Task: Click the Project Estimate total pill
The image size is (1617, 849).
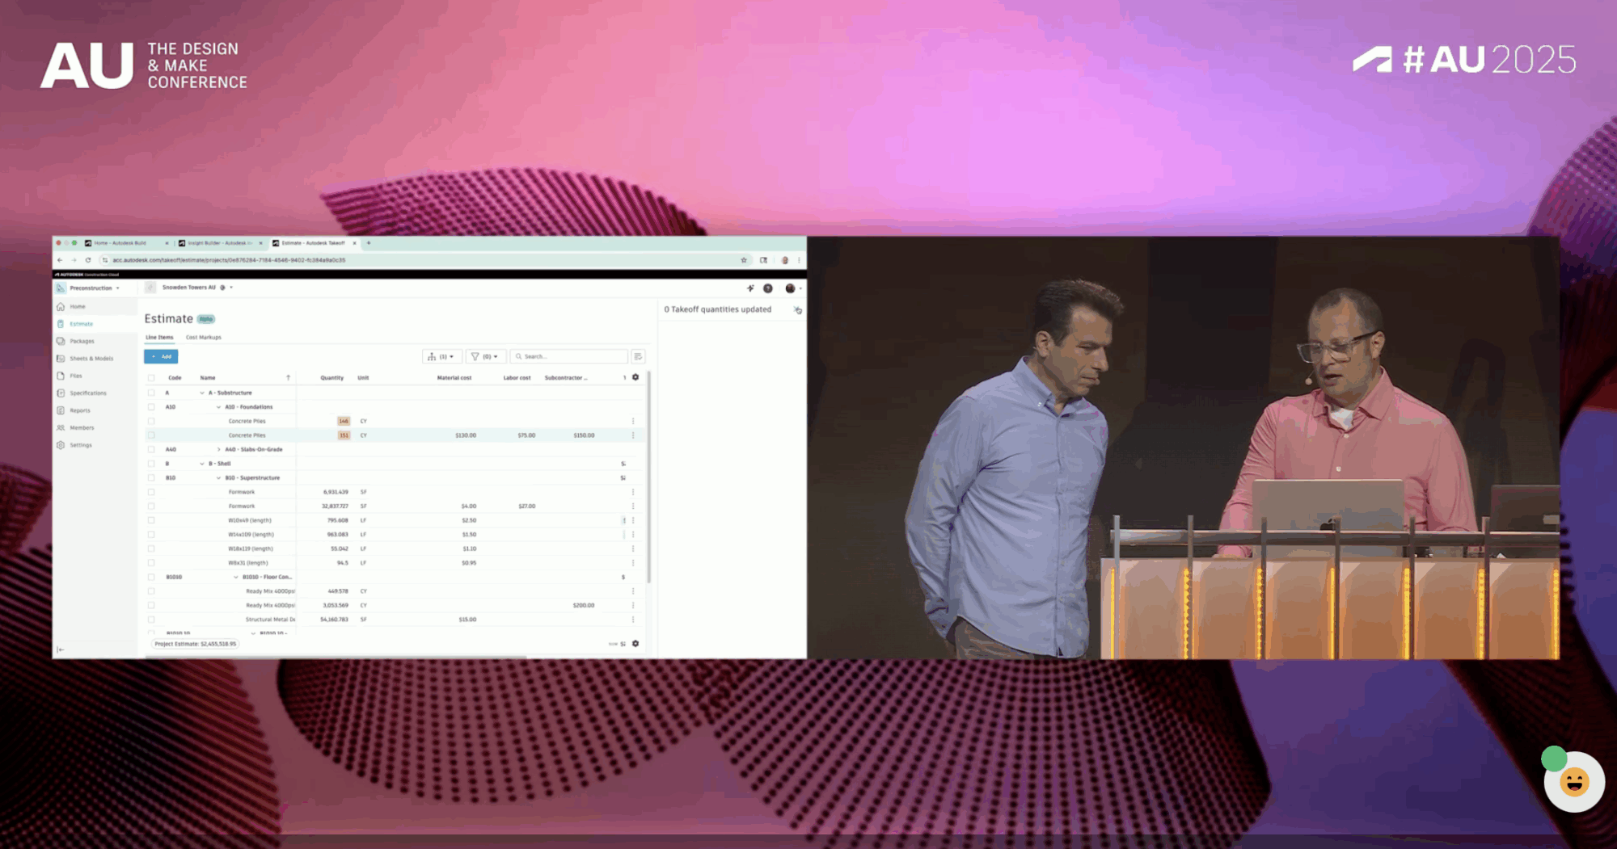Action: coord(195,644)
